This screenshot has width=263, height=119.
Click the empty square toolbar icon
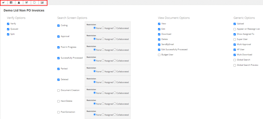tap(34, 3)
